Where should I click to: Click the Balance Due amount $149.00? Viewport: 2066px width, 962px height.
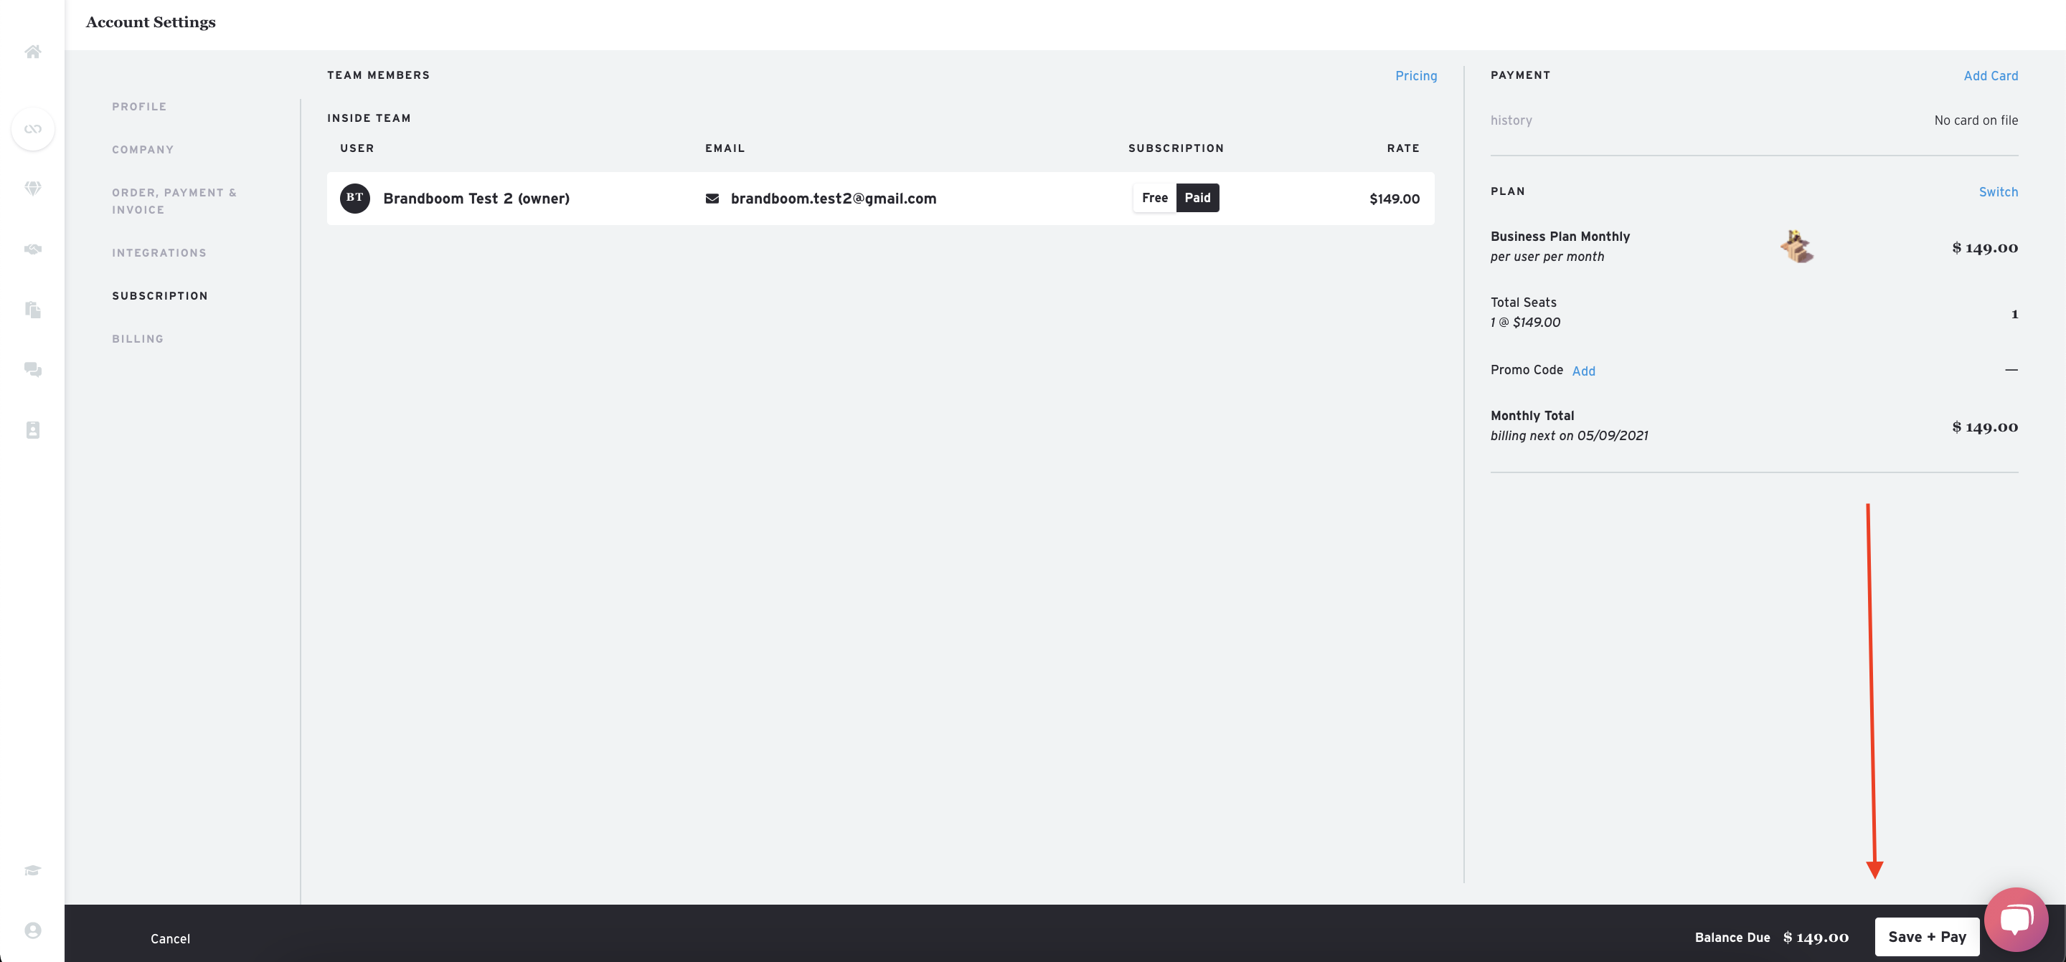pyautogui.click(x=1815, y=937)
